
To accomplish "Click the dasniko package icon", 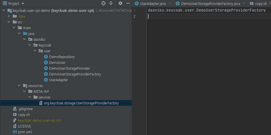I will [x=30, y=39].
